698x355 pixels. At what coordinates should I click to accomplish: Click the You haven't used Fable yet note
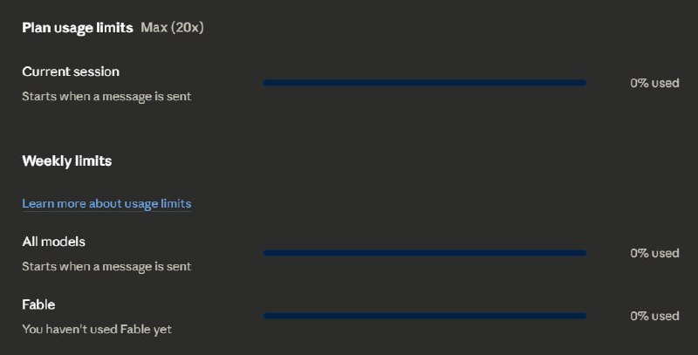pyautogui.click(x=97, y=329)
